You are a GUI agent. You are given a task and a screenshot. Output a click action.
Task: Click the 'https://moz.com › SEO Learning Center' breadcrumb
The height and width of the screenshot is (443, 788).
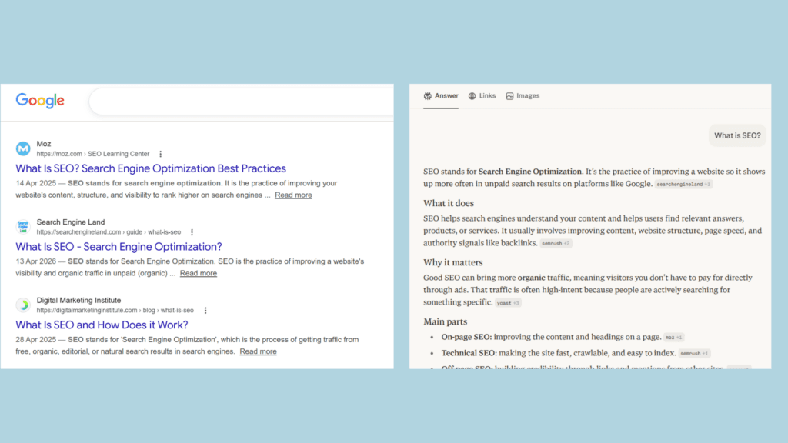pos(93,154)
